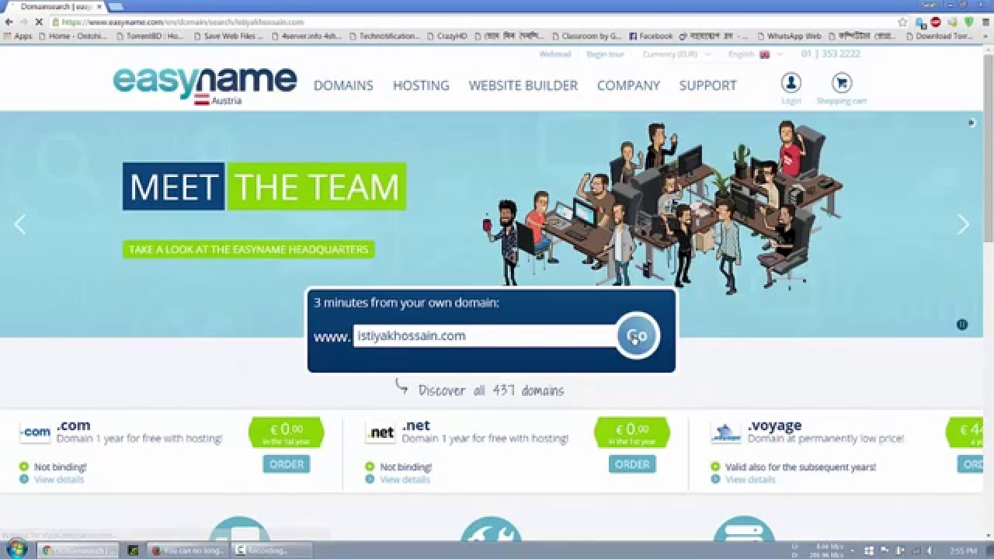Click Discover all 437 domains
This screenshot has height=559, width=994.
(x=491, y=391)
